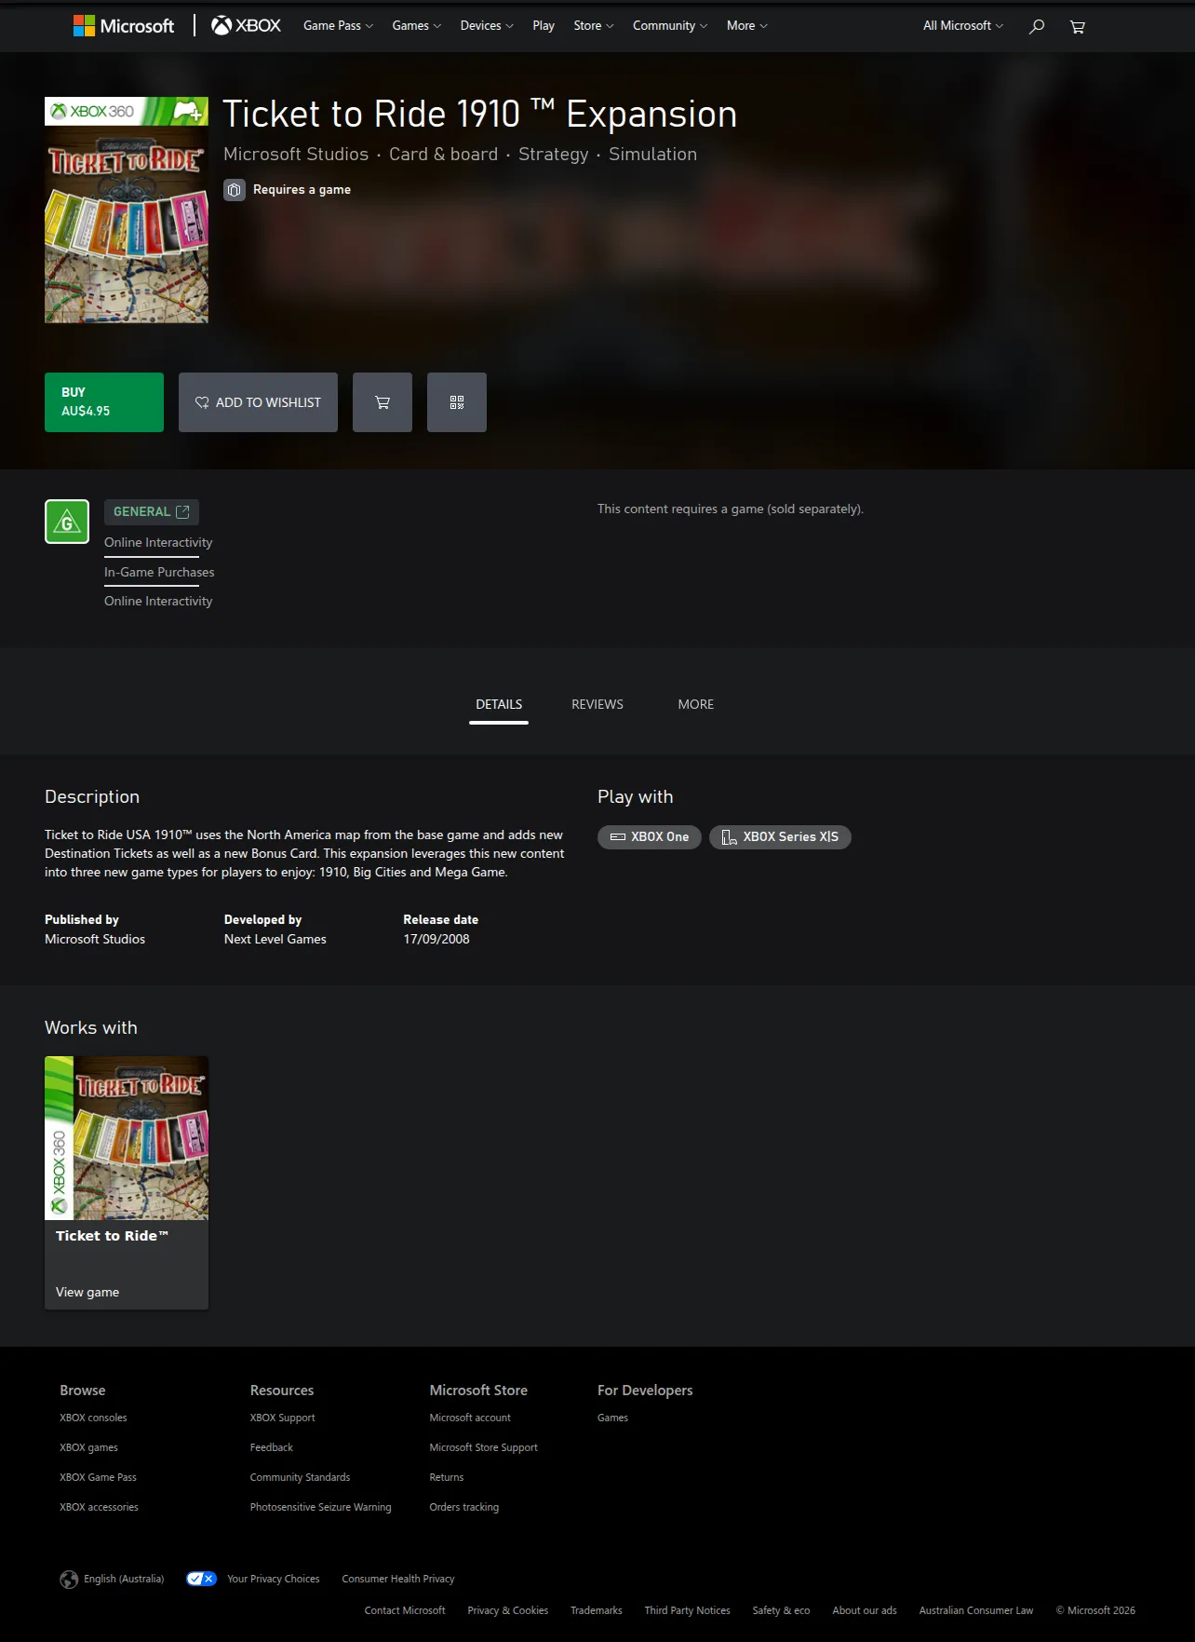Click the G rating icon
Image resolution: width=1195 pixels, height=1642 pixels.
coord(67,522)
